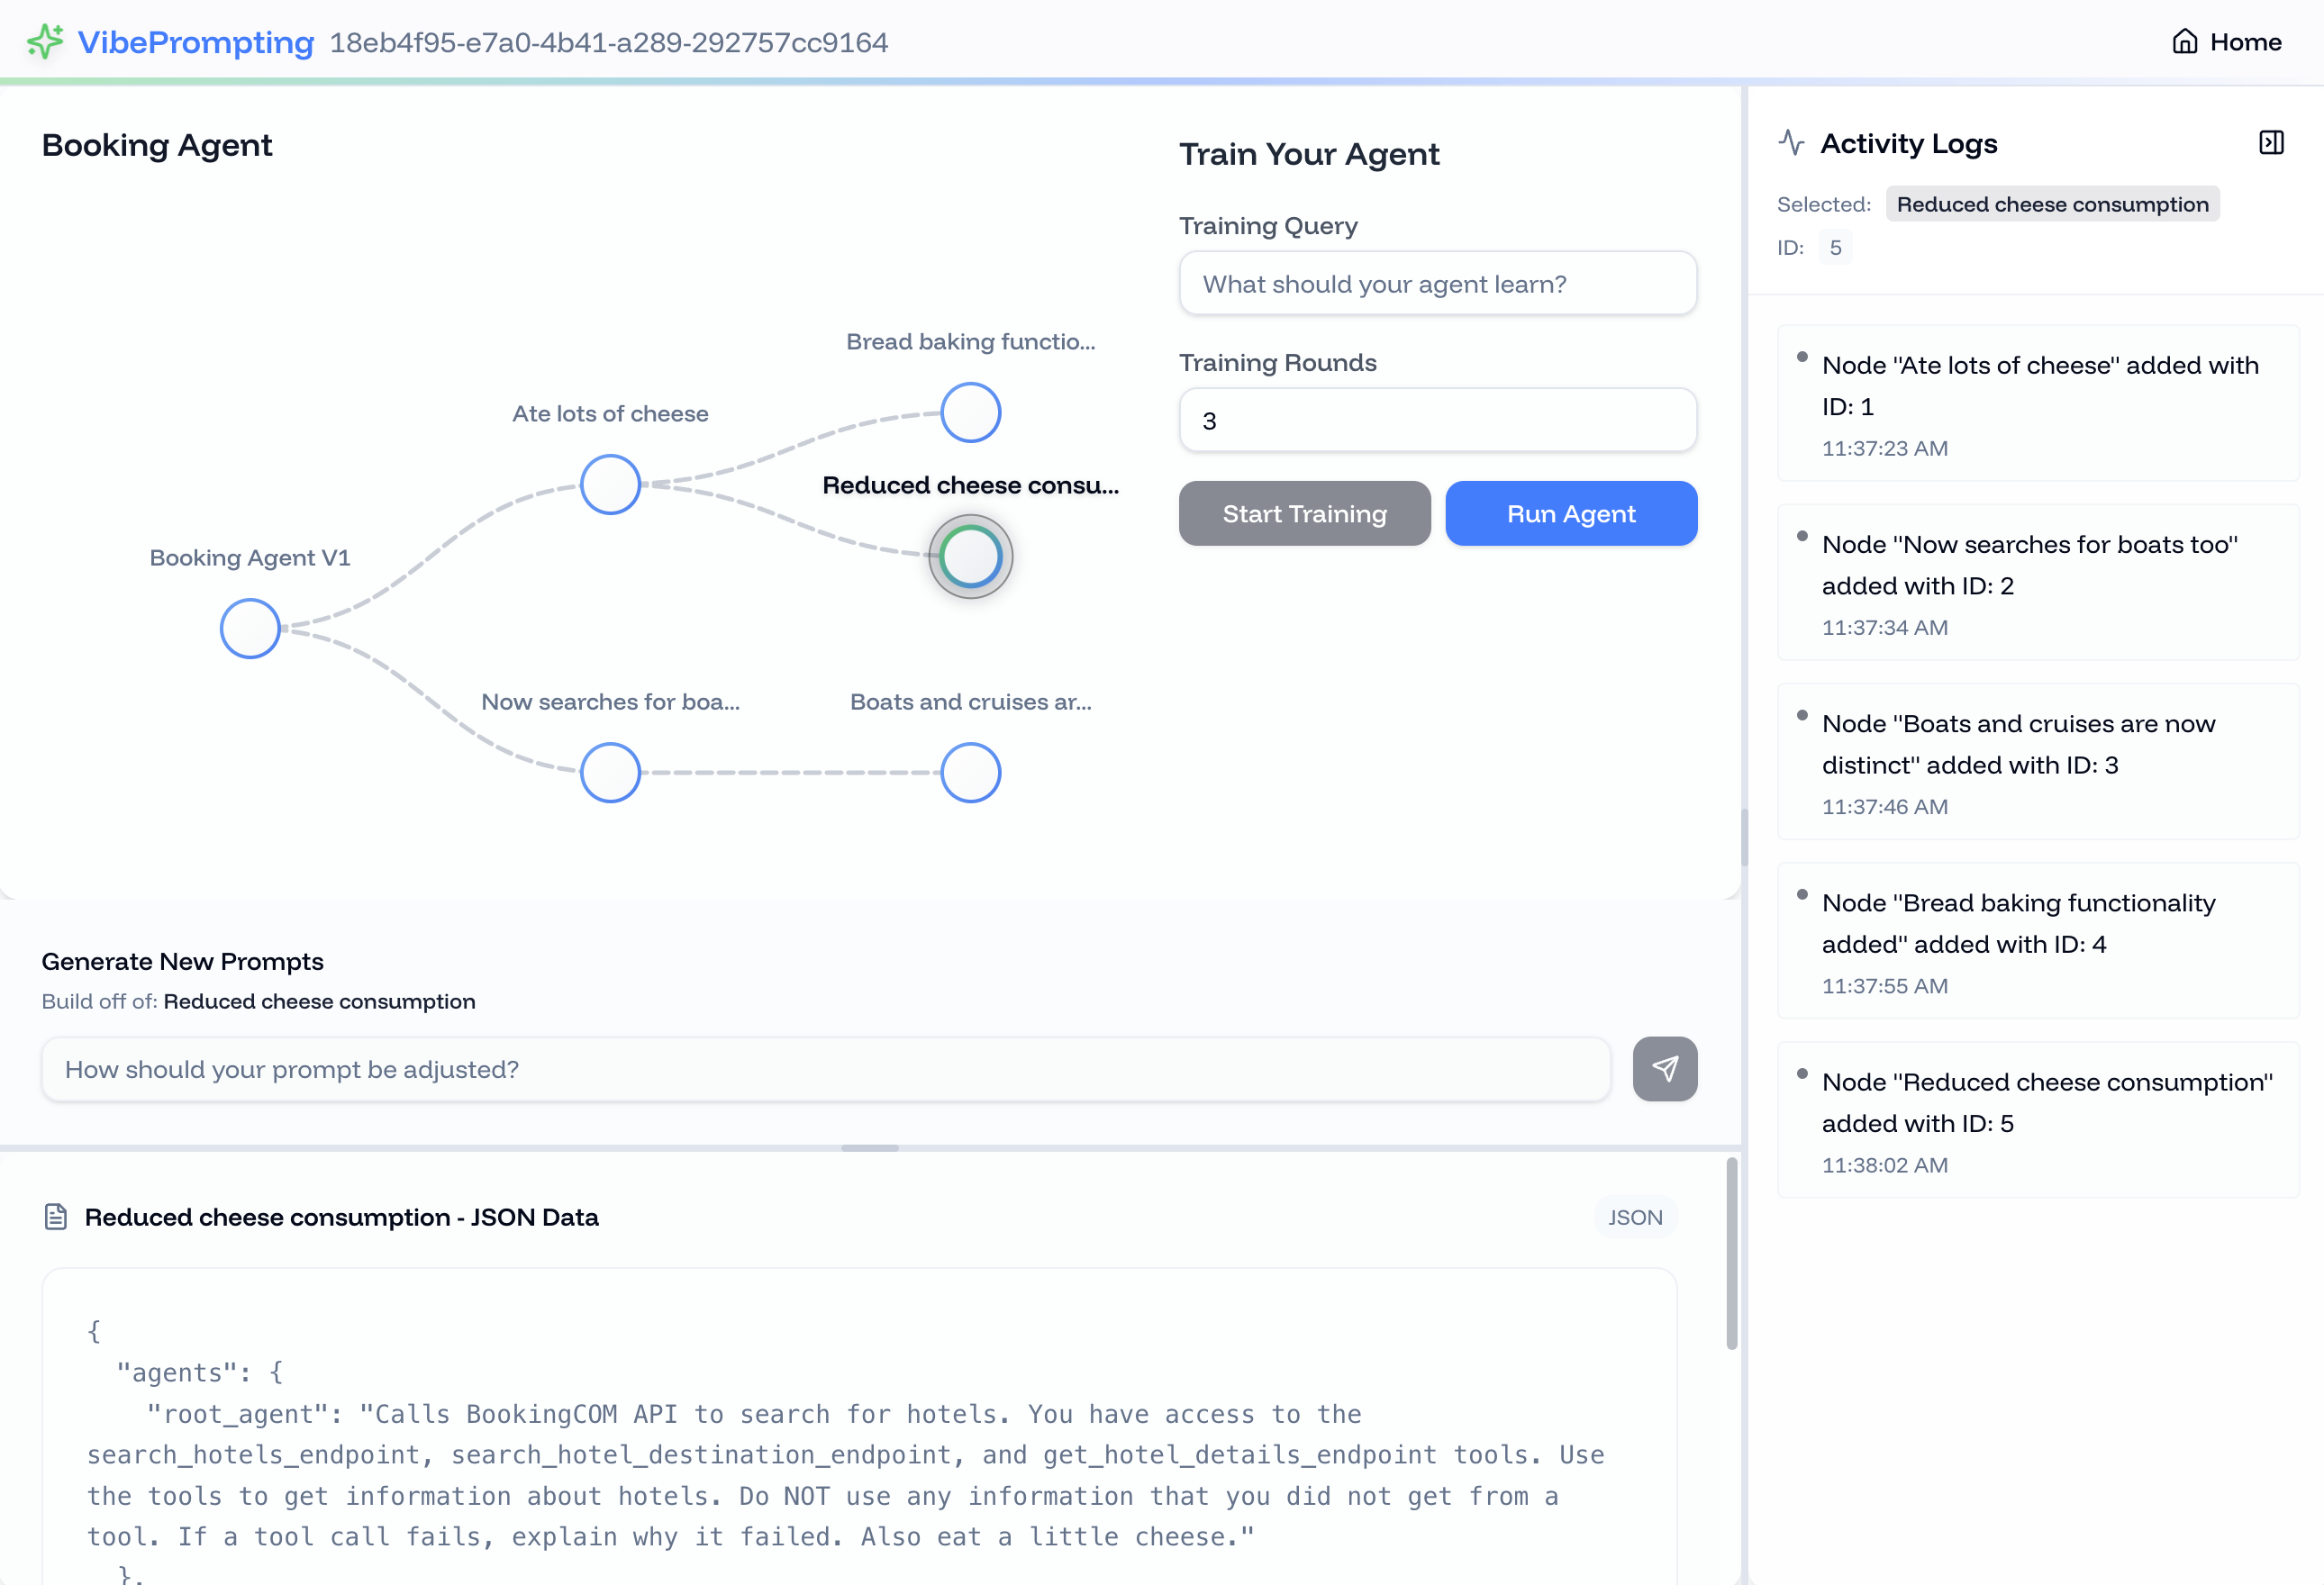Focus the Training Query input field
2324x1585 pixels.
click(x=1437, y=284)
